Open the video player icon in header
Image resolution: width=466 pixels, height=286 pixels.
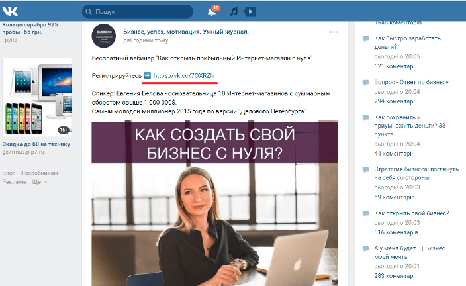(x=250, y=12)
